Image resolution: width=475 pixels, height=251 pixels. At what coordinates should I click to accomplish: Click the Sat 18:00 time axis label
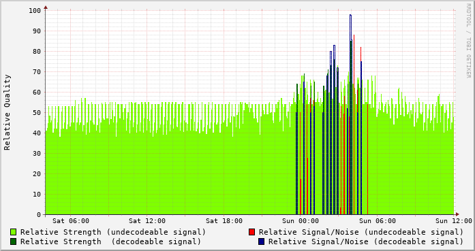point(224,221)
